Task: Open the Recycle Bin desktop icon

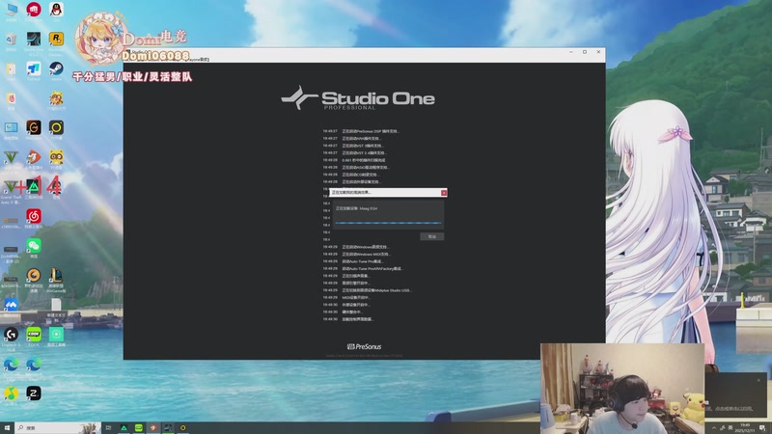Action: [11, 41]
